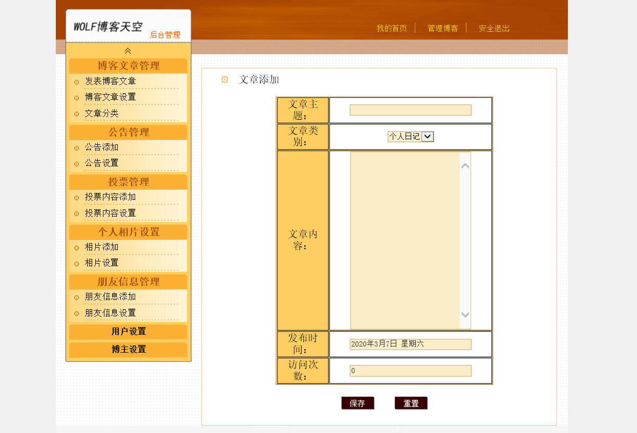Click bullet icon beside 相片添加

(x=76, y=248)
